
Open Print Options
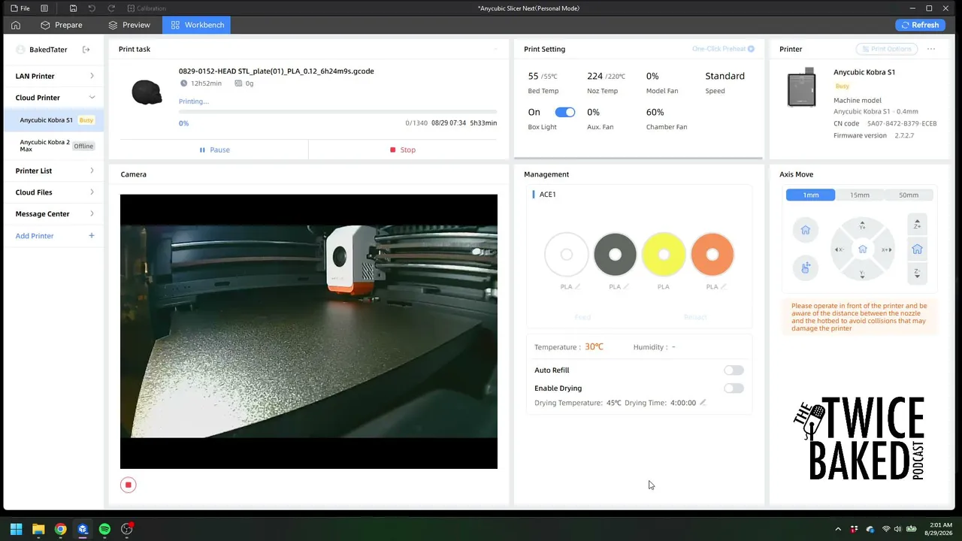coord(888,49)
